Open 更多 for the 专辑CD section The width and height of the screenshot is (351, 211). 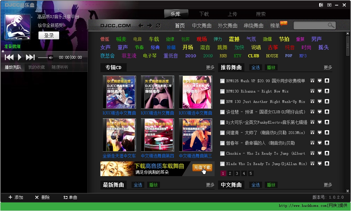coord(210,67)
